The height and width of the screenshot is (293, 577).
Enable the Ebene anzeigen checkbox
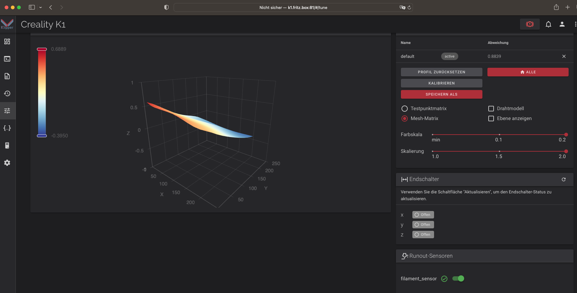(491, 118)
